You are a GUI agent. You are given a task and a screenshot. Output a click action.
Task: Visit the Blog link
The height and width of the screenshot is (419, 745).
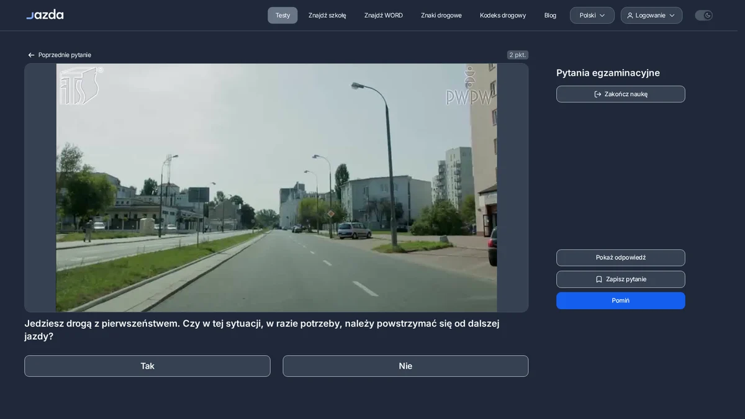point(550,16)
